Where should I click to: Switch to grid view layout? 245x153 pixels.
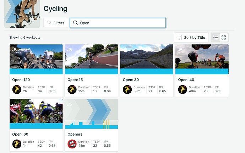click(224, 37)
